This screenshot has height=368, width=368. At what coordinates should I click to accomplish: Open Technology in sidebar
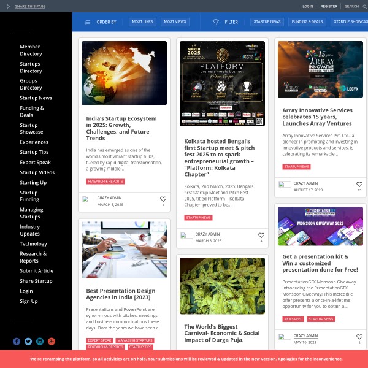coord(33,244)
